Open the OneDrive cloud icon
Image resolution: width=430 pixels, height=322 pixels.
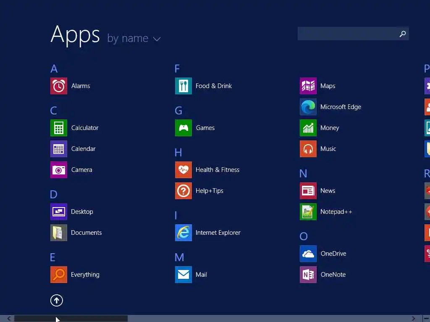pyautogui.click(x=308, y=254)
